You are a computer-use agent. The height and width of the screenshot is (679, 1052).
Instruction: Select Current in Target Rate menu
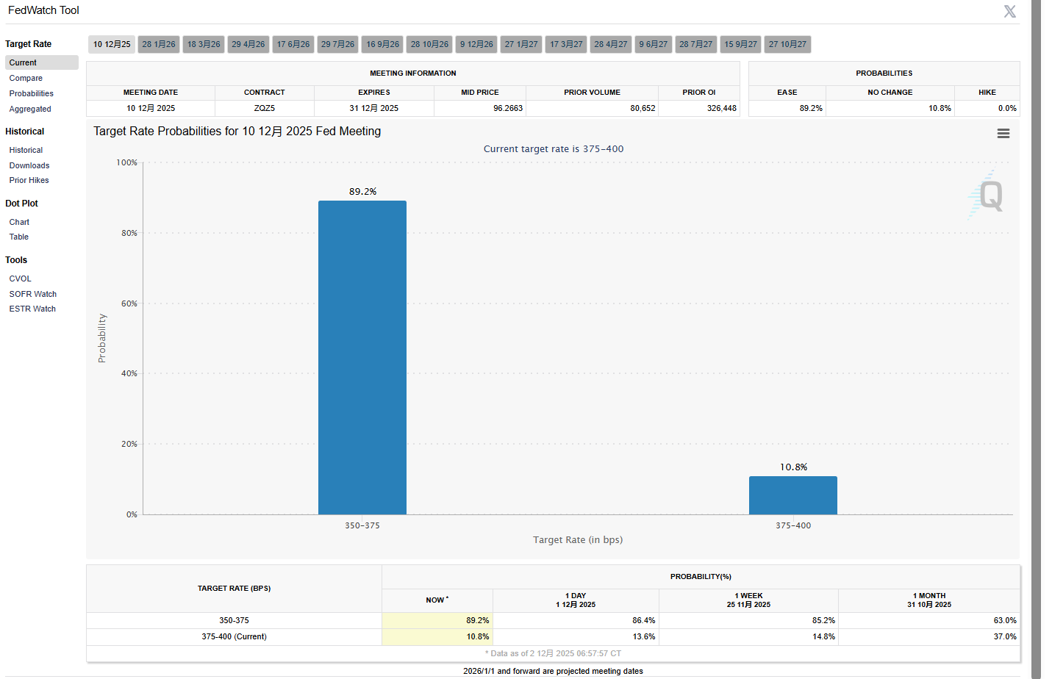point(23,62)
